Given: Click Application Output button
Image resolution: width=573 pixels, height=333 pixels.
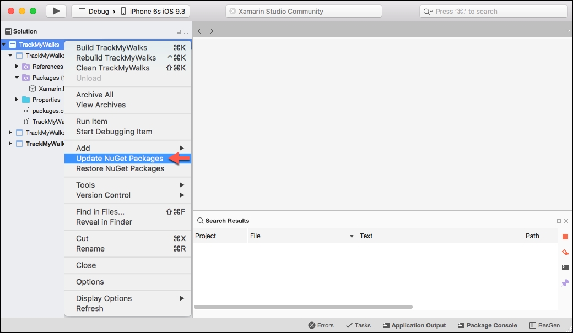Looking at the screenshot, I should coord(414,325).
